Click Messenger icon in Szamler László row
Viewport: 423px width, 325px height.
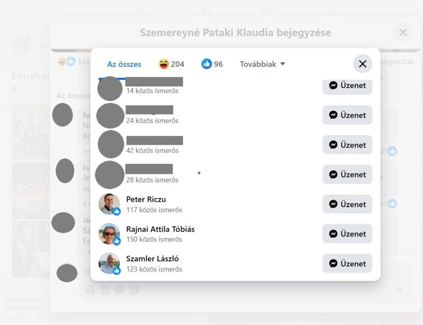coord(333,264)
